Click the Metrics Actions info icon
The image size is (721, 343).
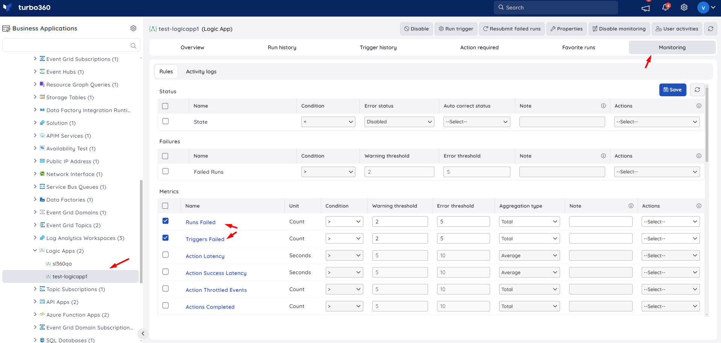click(x=699, y=206)
